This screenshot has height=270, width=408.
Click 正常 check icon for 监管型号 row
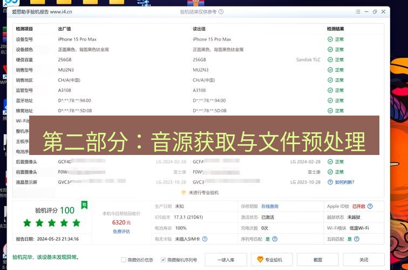330,90
